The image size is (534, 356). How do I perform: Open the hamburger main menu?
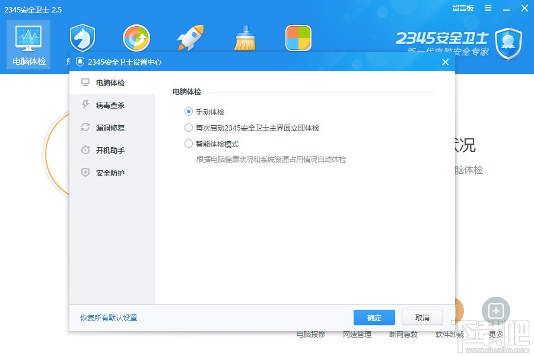[488, 8]
